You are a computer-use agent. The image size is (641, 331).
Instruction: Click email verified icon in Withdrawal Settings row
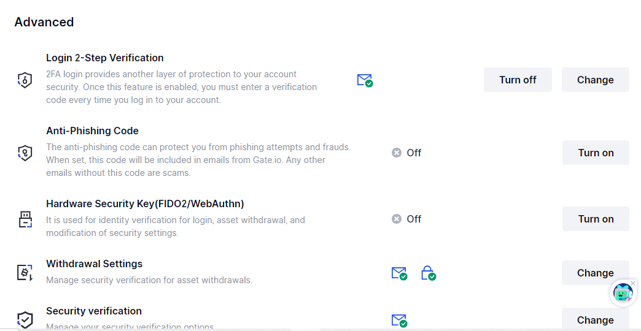coord(399,273)
